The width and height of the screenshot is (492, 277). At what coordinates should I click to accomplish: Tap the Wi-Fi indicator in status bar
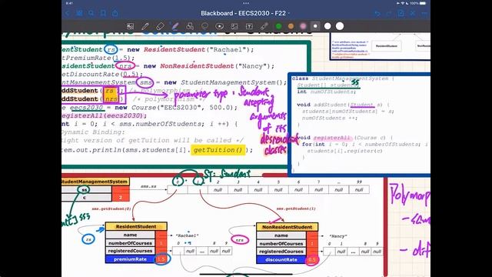coord(402,3)
